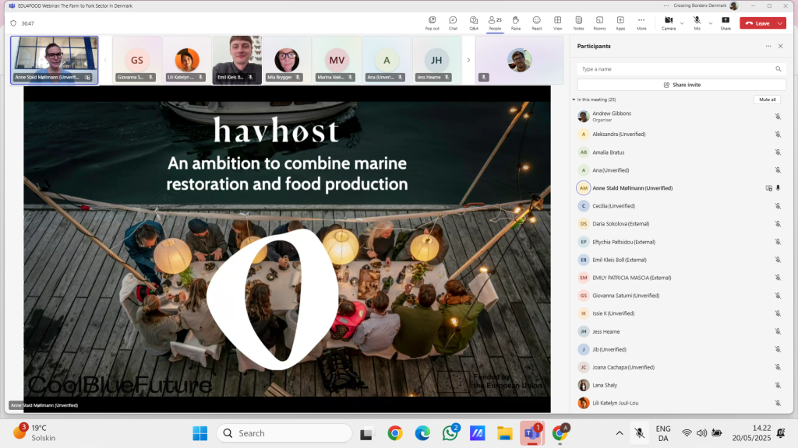Expand Leave button dropdown arrow
Screen dimensions: 798x448
[x=780, y=23]
